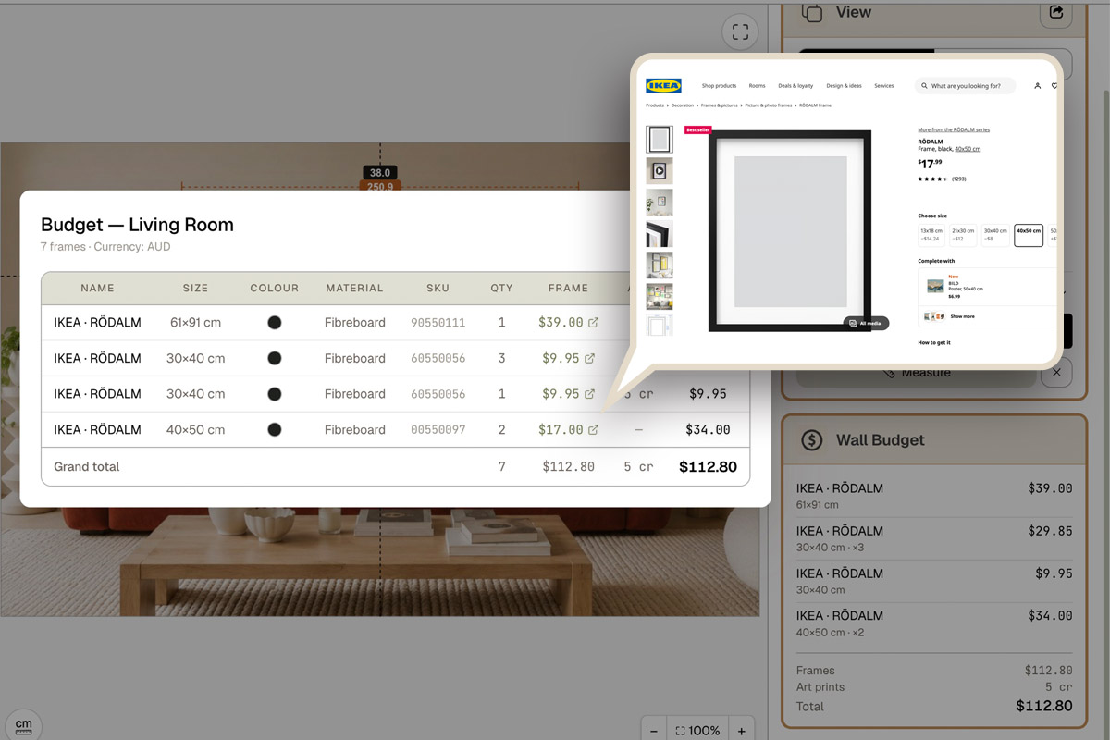The width and height of the screenshot is (1110, 740).
Task: Click the 38.0 measurement label on canvas
Action: pyautogui.click(x=380, y=173)
